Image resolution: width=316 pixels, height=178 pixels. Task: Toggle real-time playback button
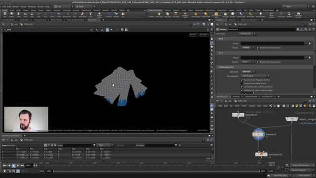(18, 171)
